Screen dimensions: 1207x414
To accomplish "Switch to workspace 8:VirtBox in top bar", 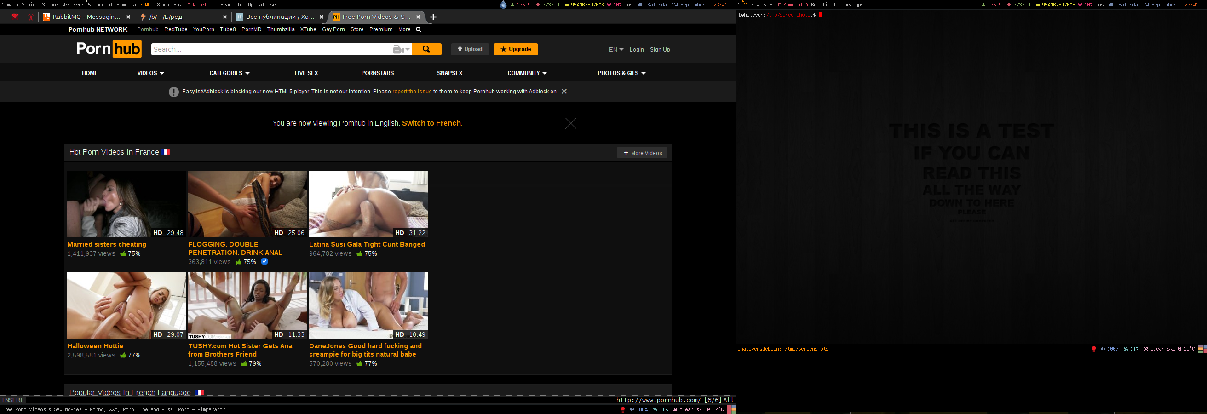I will (x=170, y=5).
